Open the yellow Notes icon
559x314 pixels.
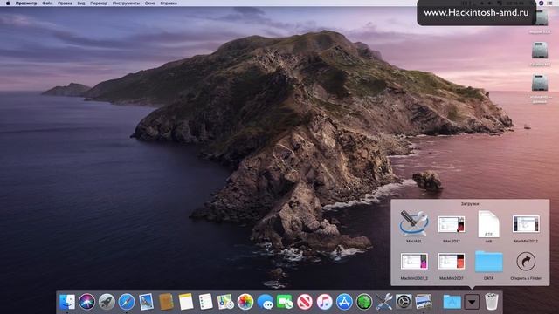click(x=186, y=302)
